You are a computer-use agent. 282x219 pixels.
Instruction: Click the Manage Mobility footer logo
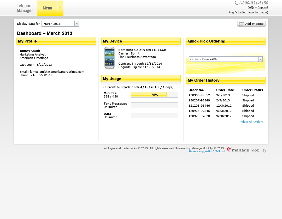[x=246, y=150]
